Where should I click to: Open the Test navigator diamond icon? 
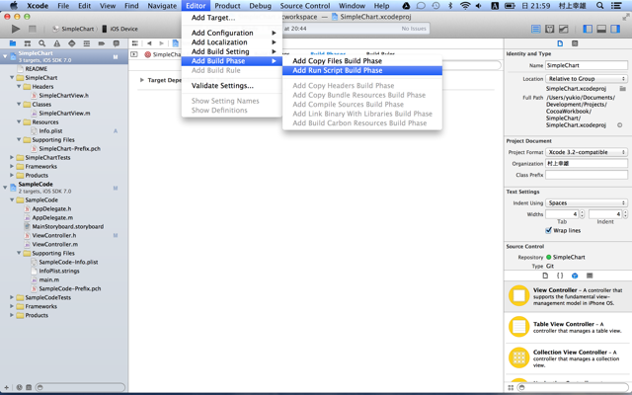tap(72, 43)
